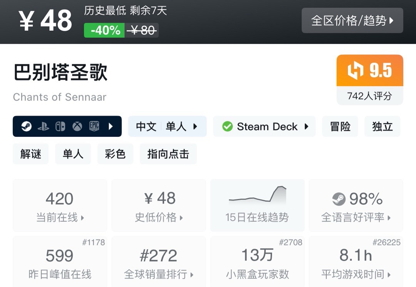Tap the Heybox logo on 9.5 score
The width and height of the screenshot is (416, 287).
(356, 71)
